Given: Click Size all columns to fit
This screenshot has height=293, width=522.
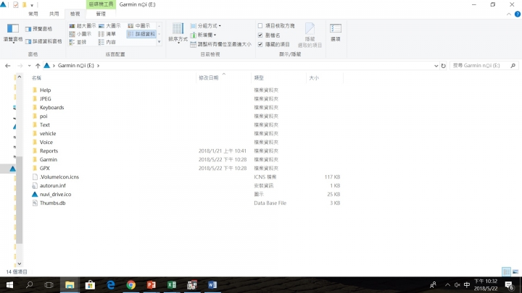Looking at the screenshot, I should click(x=220, y=44).
